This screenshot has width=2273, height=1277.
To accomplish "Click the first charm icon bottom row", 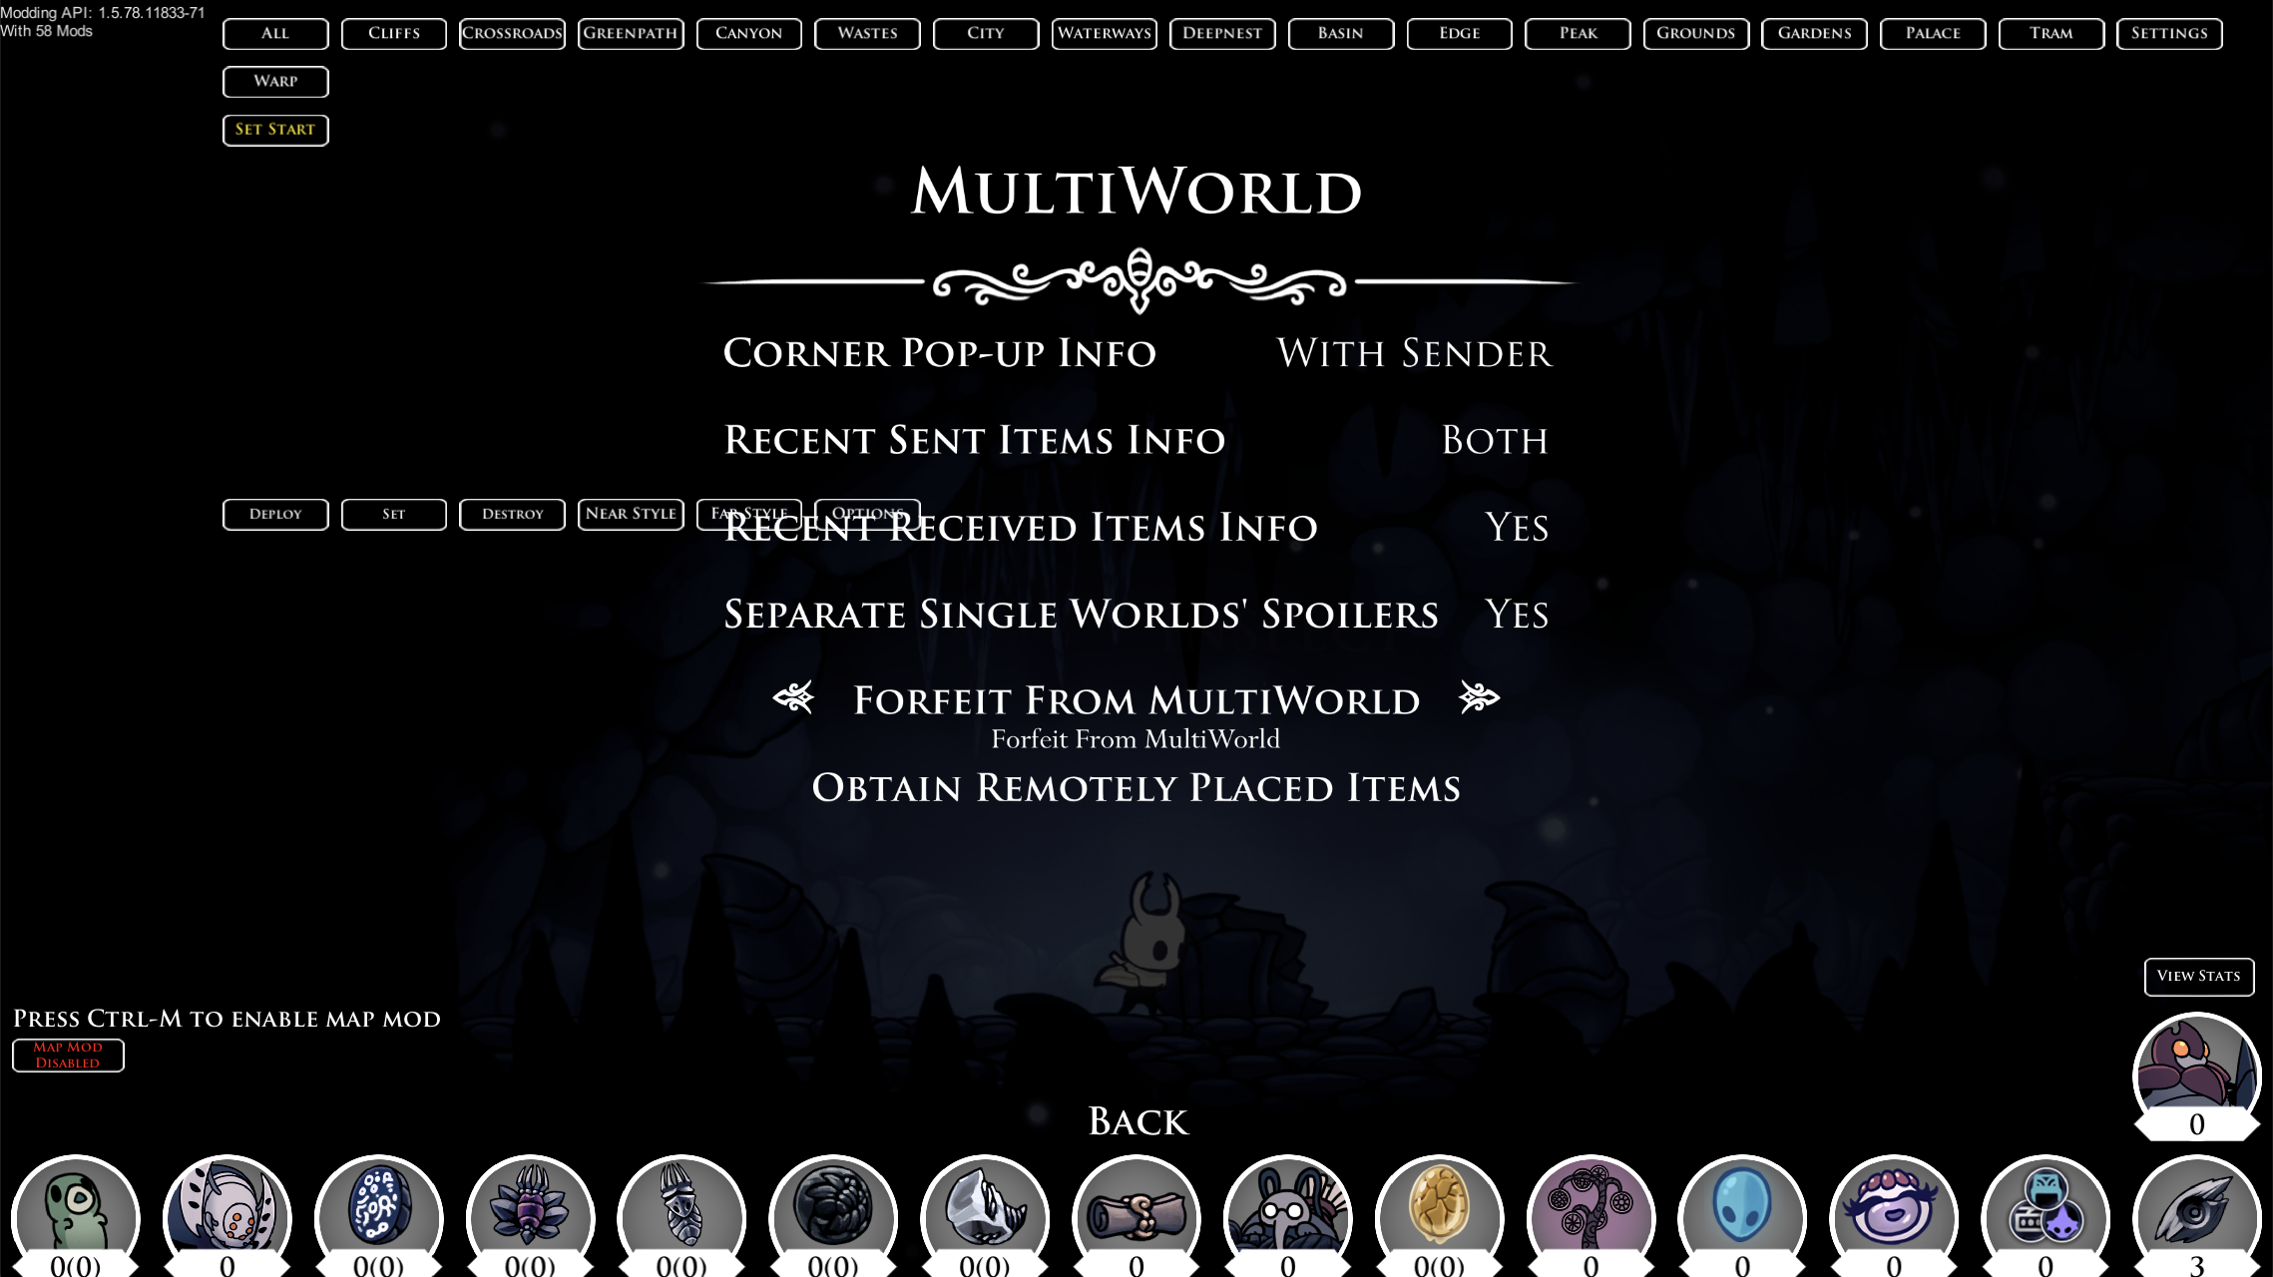I will point(75,1210).
